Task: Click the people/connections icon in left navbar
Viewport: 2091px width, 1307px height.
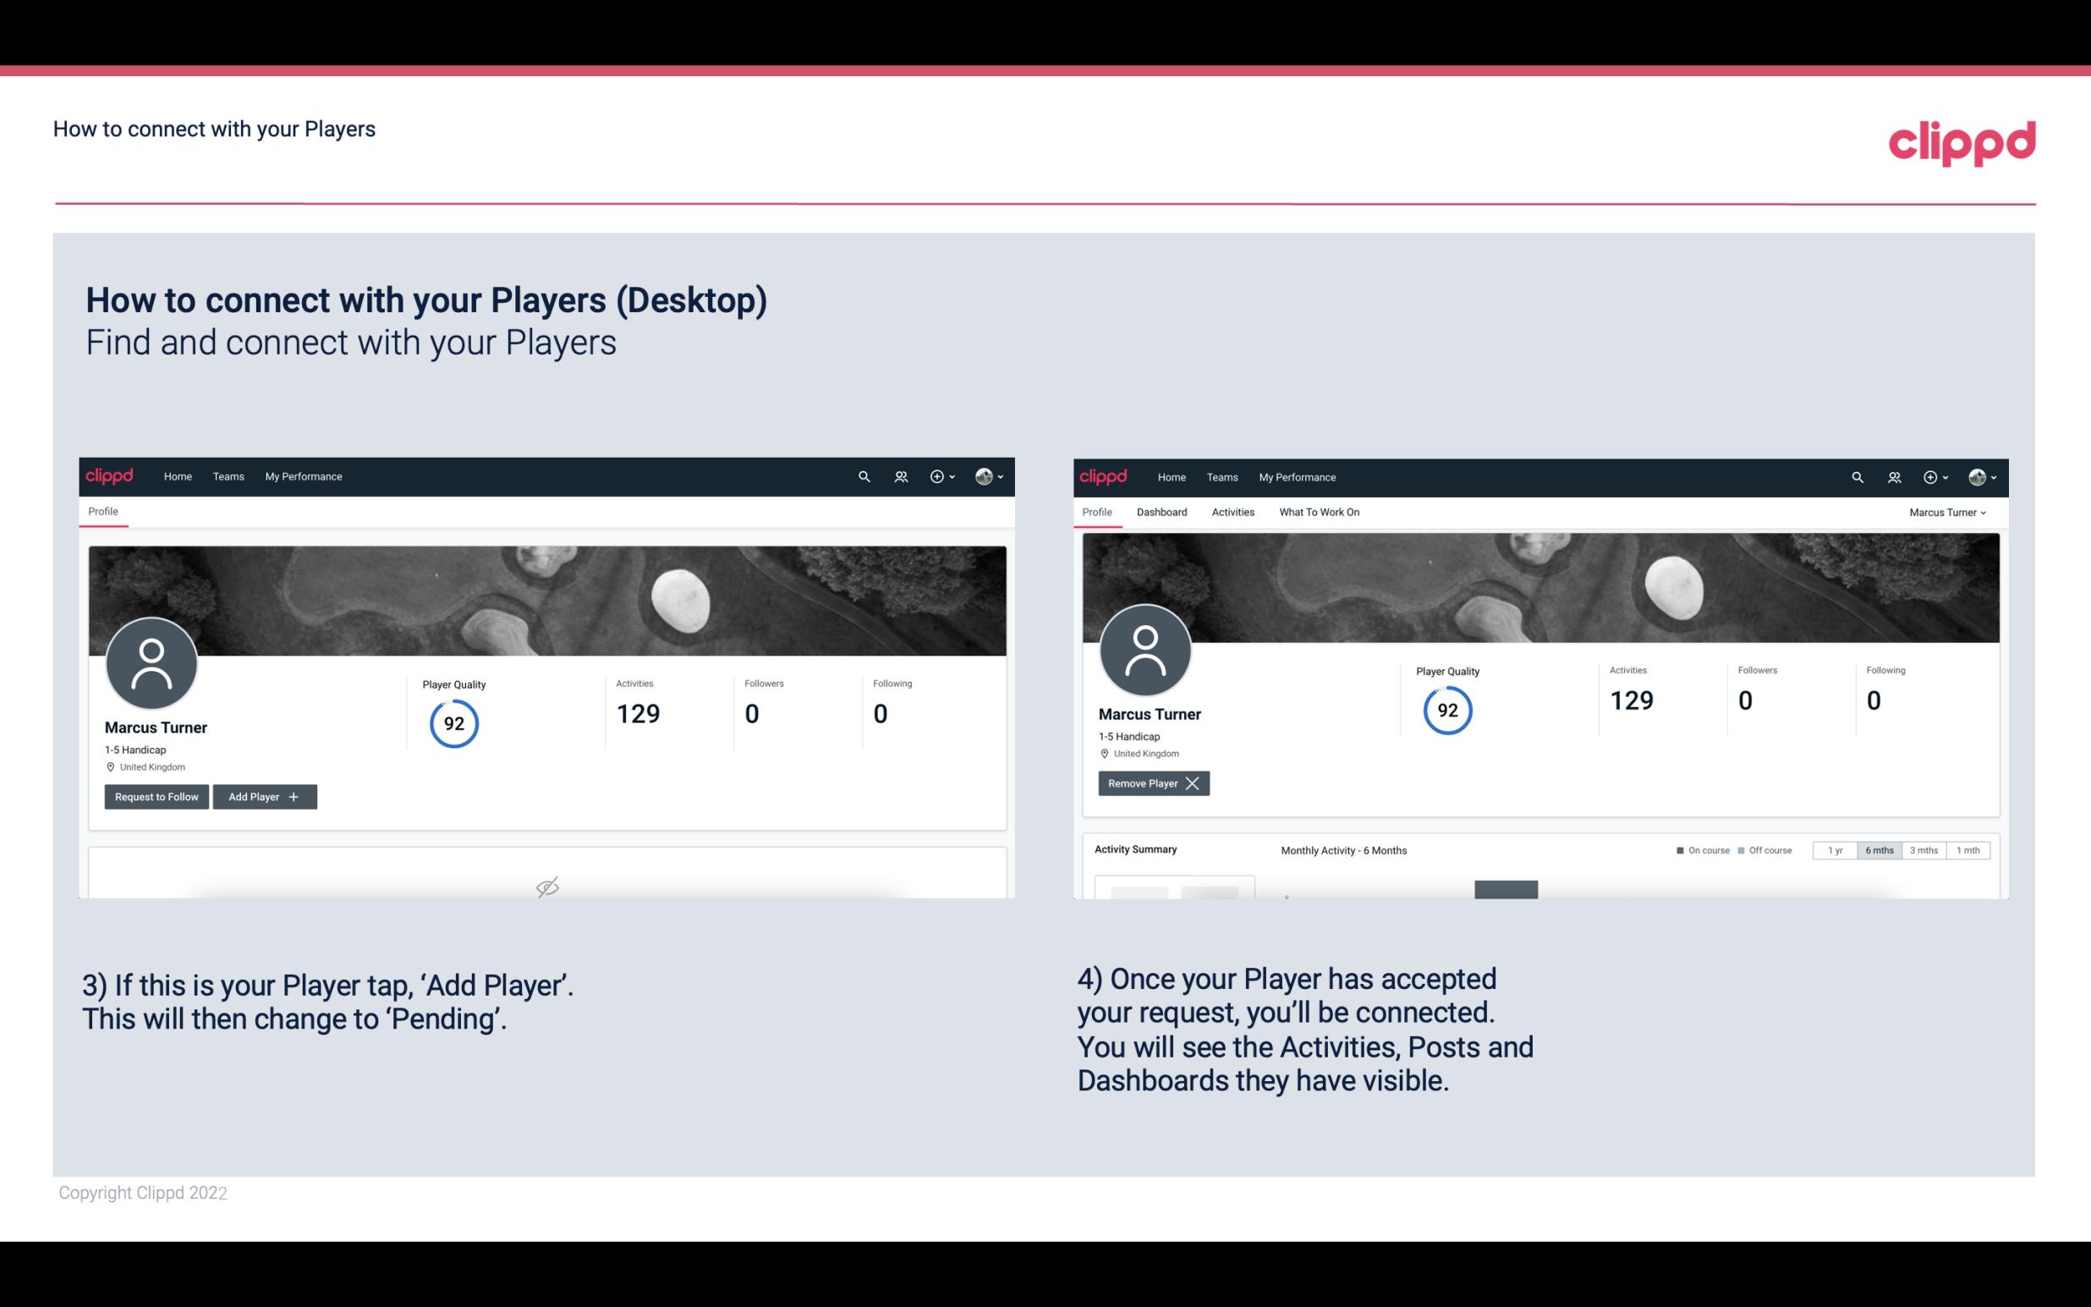Action: pyautogui.click(x=898, y=475)
